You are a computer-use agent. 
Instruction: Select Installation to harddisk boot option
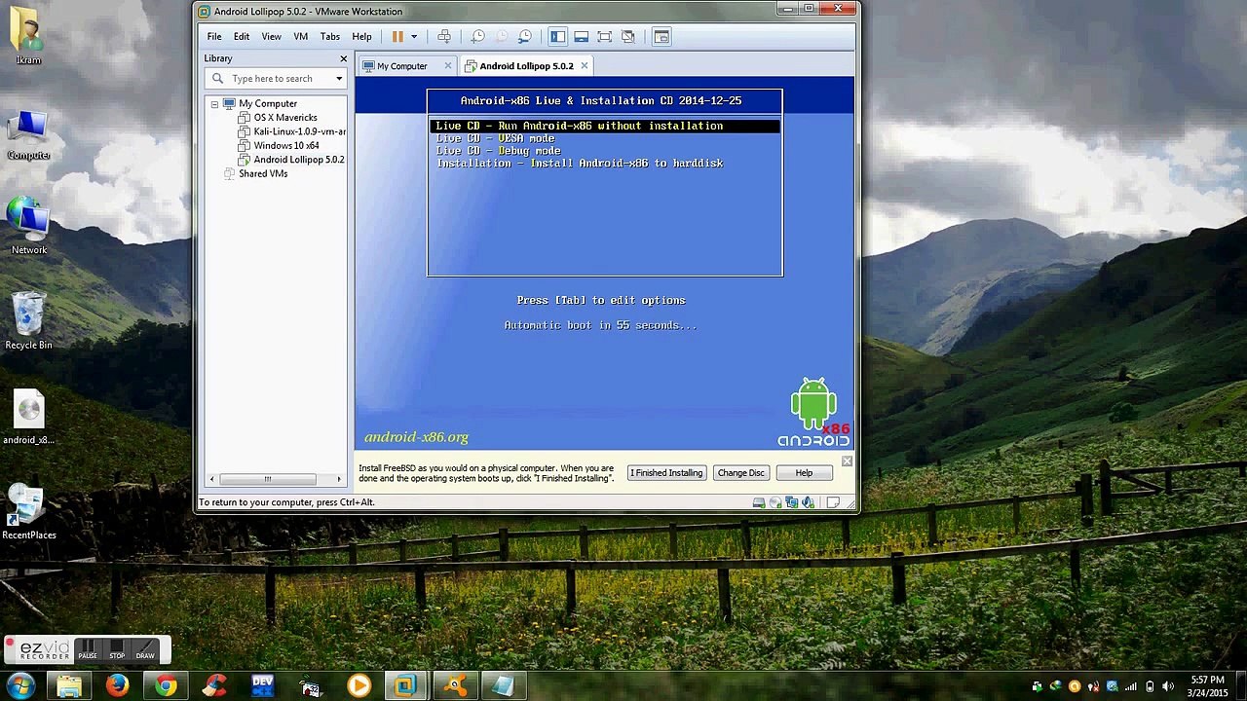(580, 164)
